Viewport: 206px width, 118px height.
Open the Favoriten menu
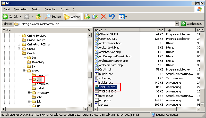click(50, 9)
